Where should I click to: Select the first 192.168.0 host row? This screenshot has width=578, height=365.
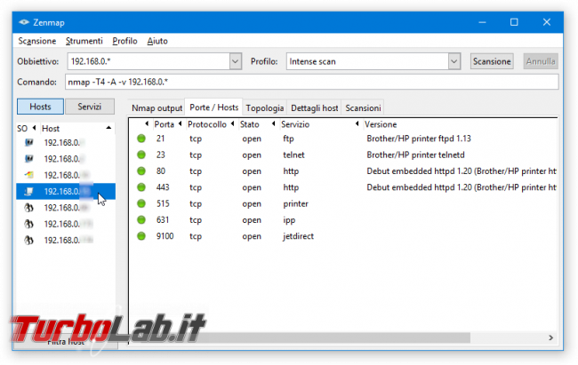tap(66, 142)
